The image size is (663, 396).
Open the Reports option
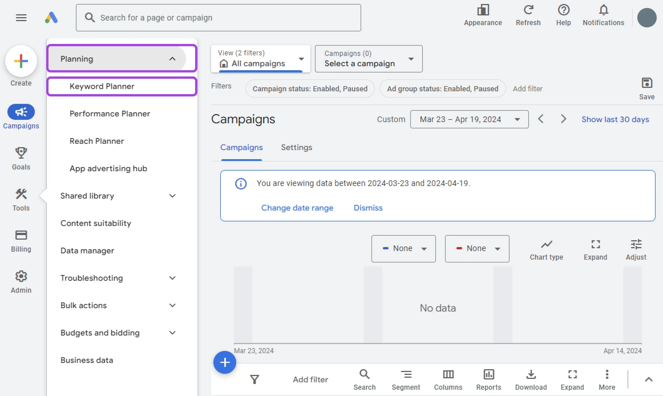[489, 380]
